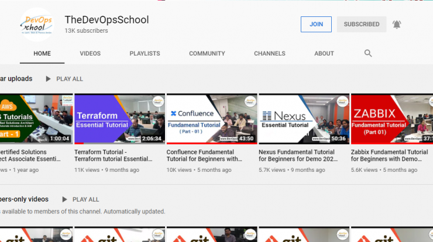The image size is (433, 242).
Task: Click PLAY ALL for members-only videos
Action: click(85, 199)
